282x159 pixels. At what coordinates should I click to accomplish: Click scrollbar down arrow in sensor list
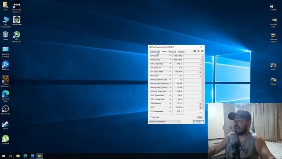point(203,114)
